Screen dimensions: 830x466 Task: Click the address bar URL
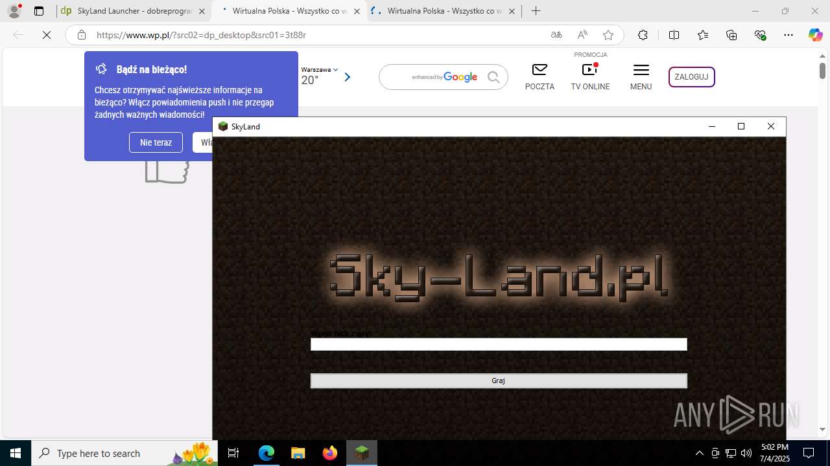tap(201, 35)
